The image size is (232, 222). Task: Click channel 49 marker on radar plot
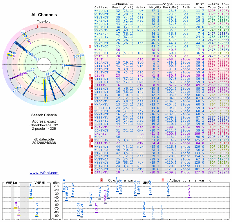pyautogui.click(x=54, y=71)
